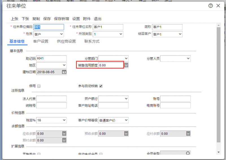Viewport: 226px width, 160px height.
Task: Open help for the 往来单位 dialog
Action: [210, 6]
